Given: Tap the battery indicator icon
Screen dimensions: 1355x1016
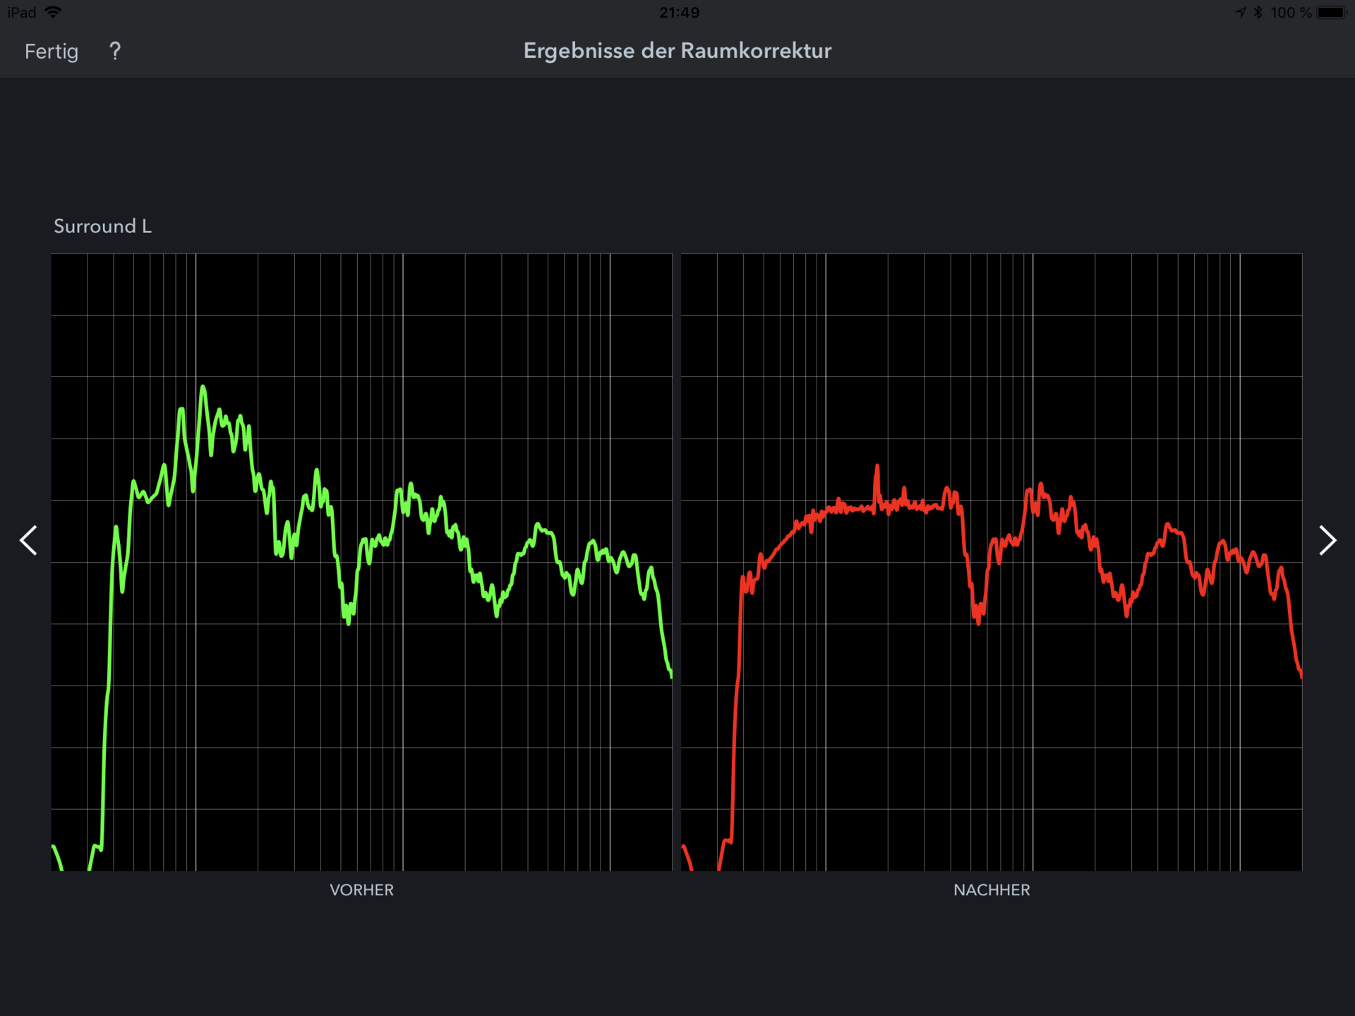Looking at the screenshot, I should (x=1332, y=13).
